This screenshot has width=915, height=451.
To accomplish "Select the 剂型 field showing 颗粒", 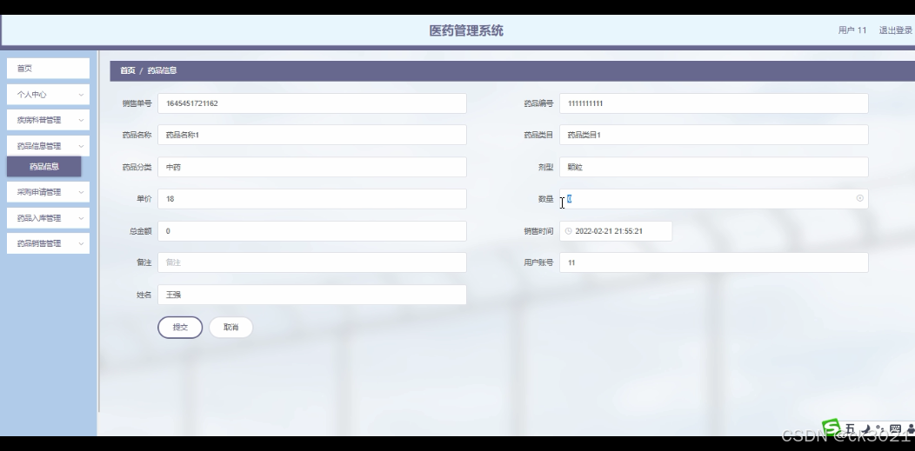I will pyautogui.click(x=714, y=167).
